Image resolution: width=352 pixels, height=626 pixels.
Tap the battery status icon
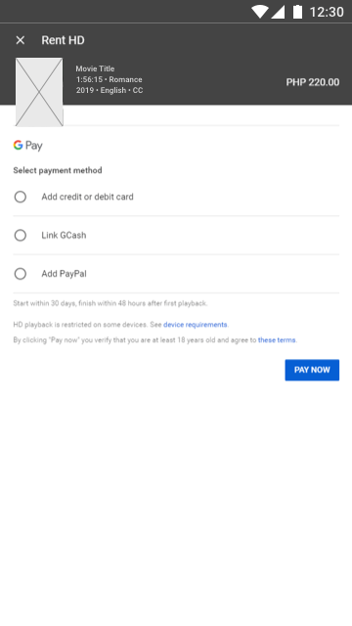297,12
